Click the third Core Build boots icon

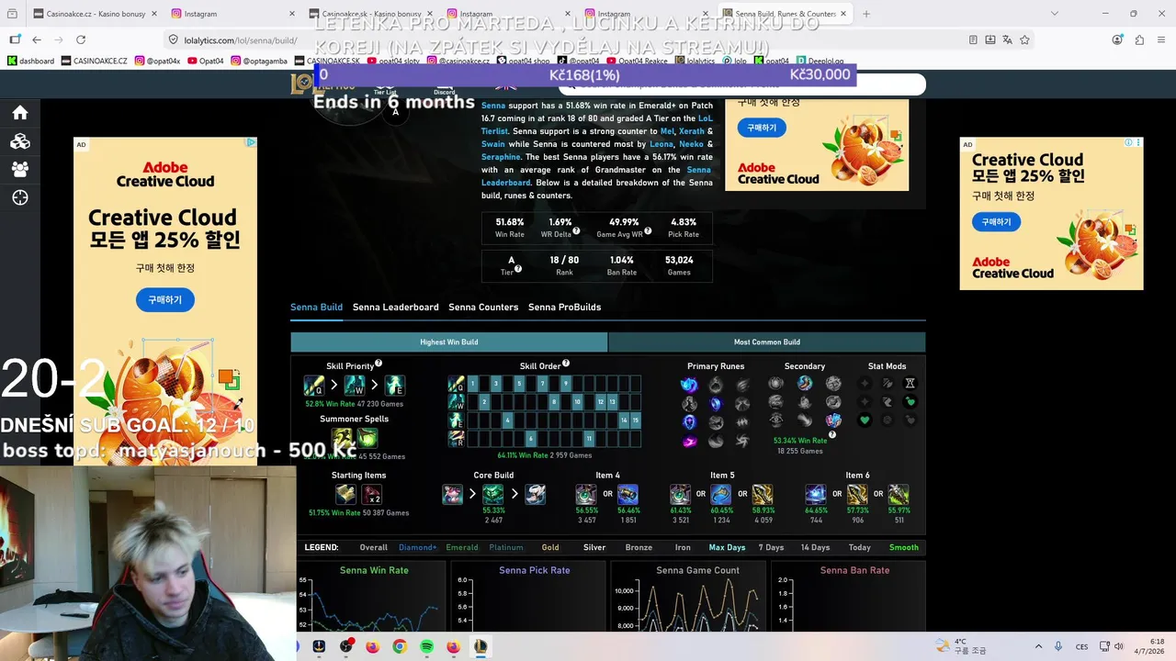pos(535,495)
